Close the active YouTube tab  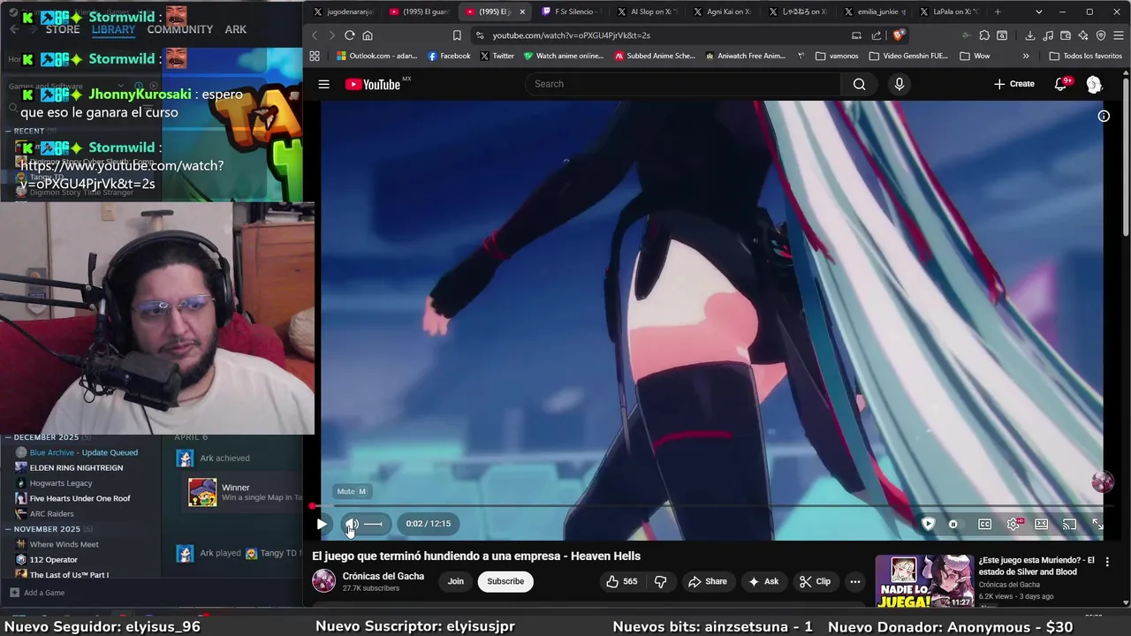click(522, 11)
